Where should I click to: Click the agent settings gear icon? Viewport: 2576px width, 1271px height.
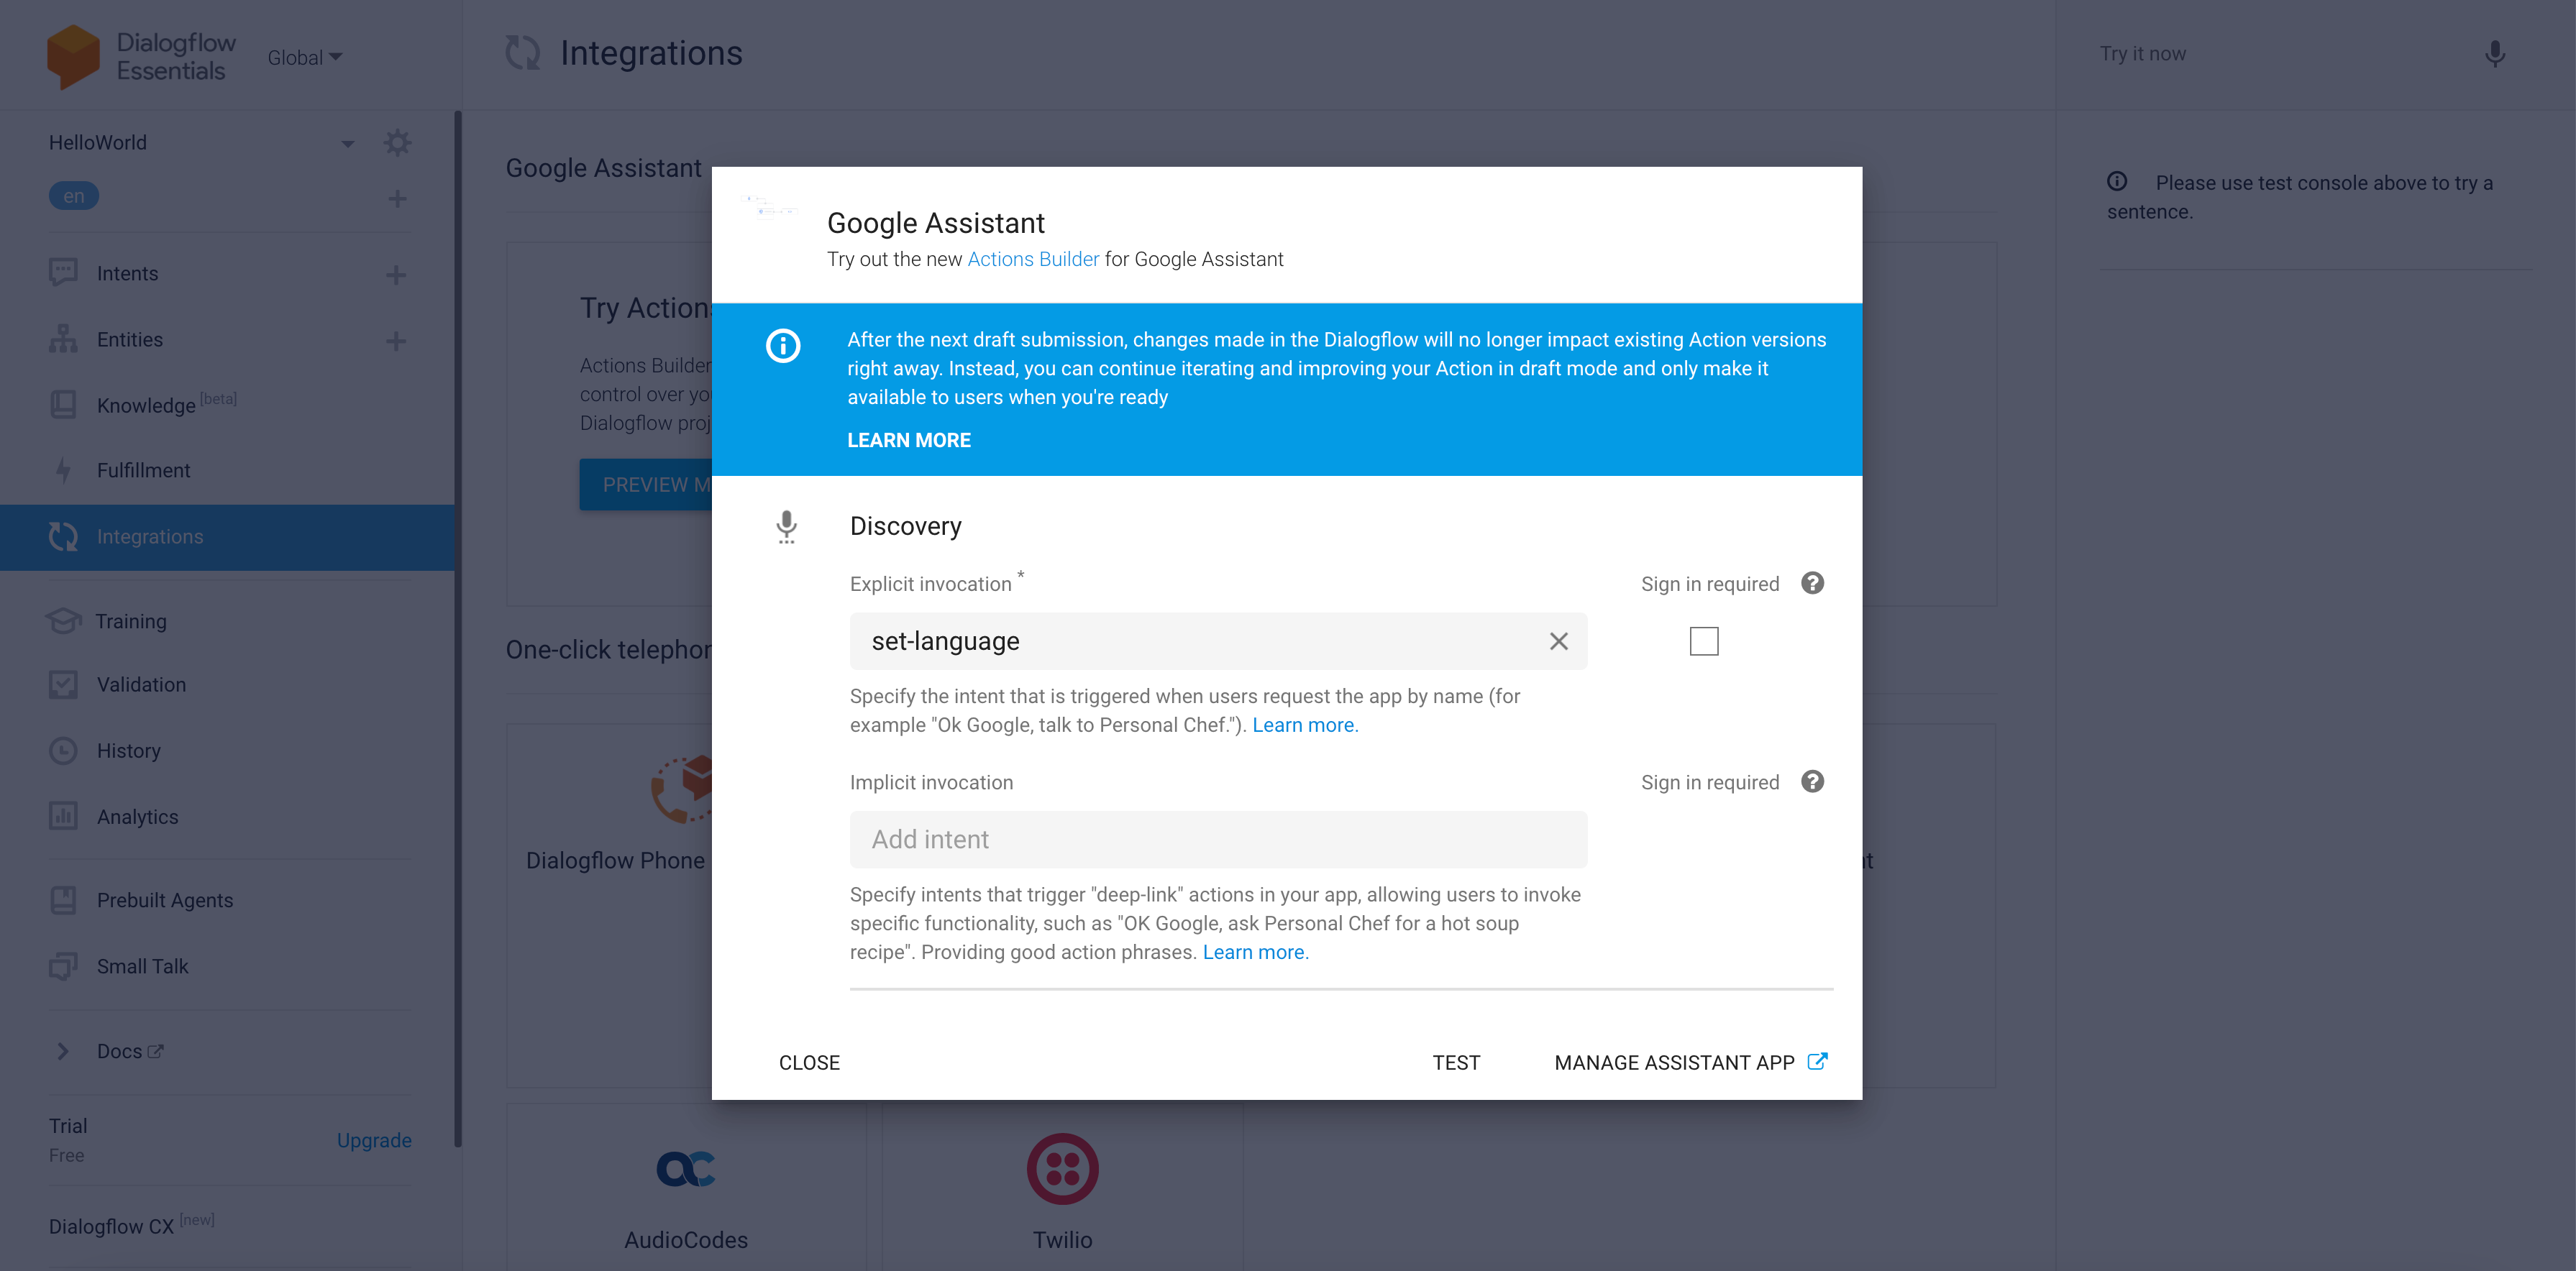397,143
